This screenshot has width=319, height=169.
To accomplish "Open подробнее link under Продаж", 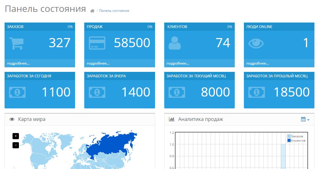I will point(98,63).
